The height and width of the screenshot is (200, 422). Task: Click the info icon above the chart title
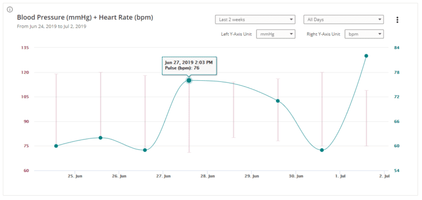(10, 9)
